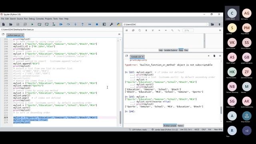Close the python basic.py editor tab
Viewport: 256px width, 144px height.
[22, 35]
